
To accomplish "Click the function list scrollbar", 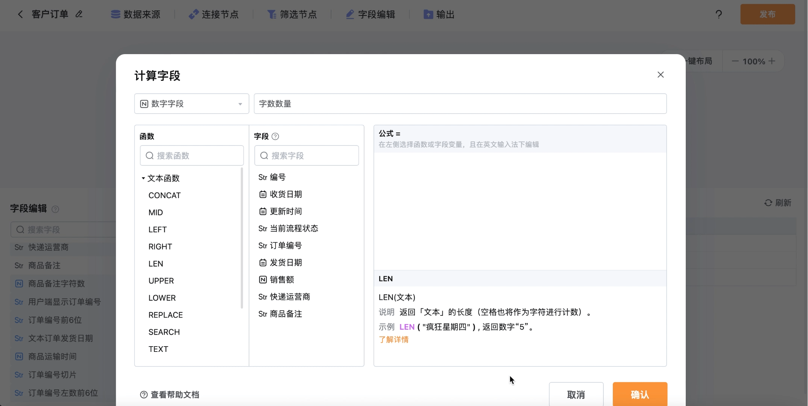I will point(241,238).
